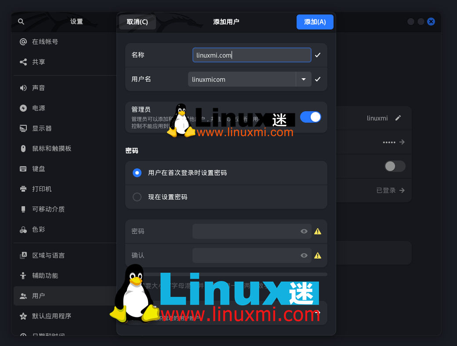Open the 用户名 dropdown
The width and height of the screenshot is (457, 346).
click(x=303, y=79)
